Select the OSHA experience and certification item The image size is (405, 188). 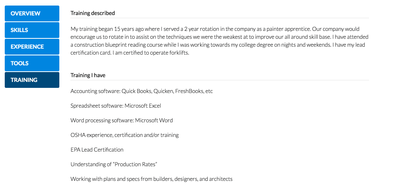[125, 135]
